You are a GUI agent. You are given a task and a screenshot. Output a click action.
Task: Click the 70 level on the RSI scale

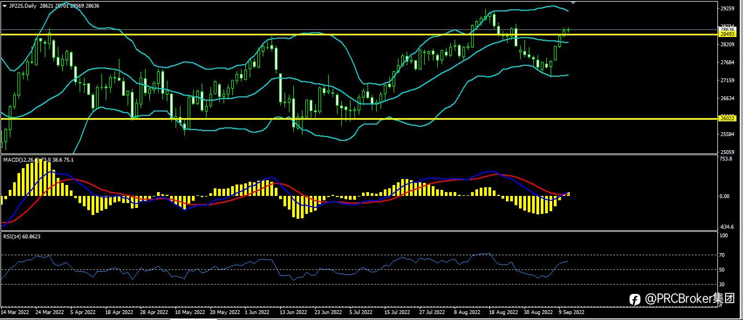723,255
